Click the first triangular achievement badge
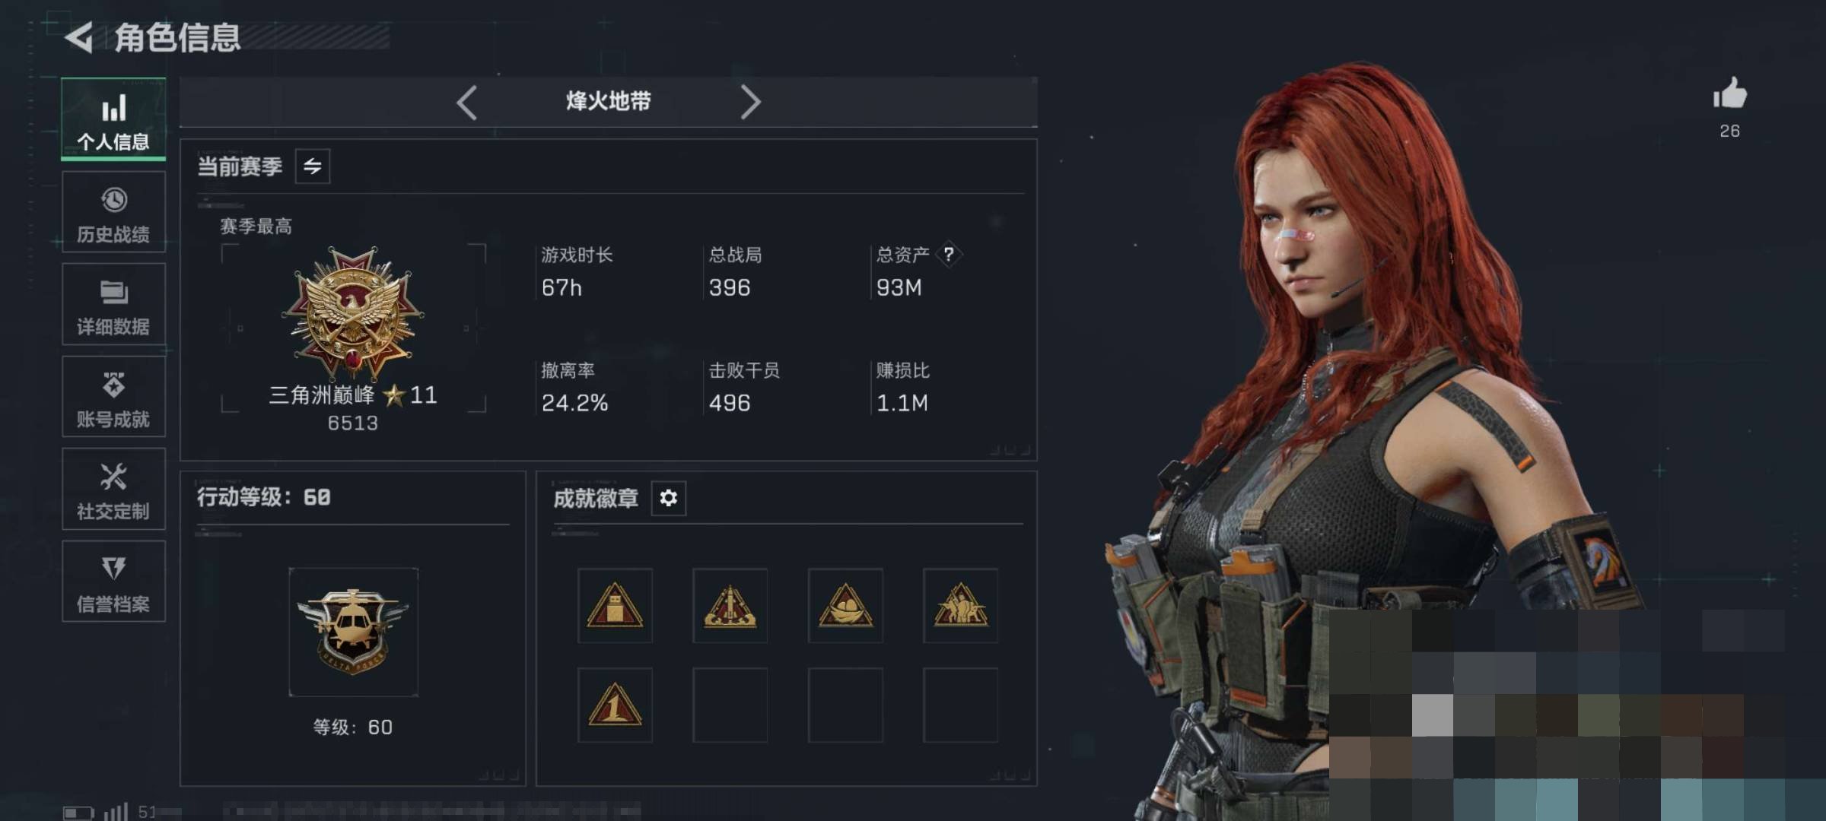1826x821 pixels. click(x=615, y=606)
